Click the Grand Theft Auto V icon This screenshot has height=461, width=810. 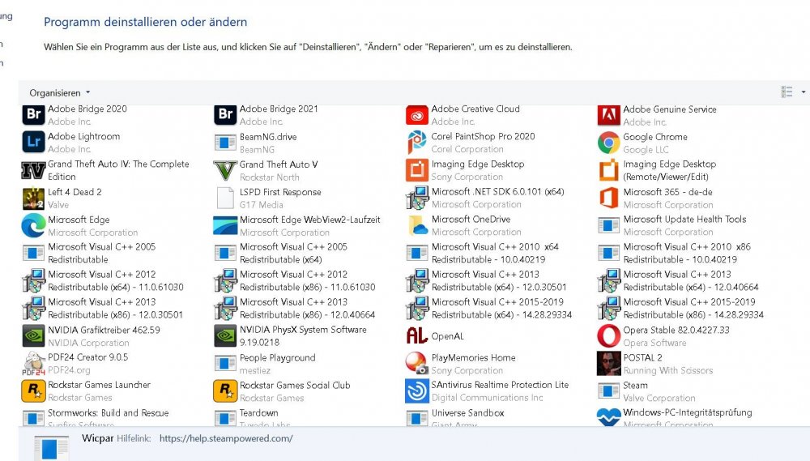pos(225,170)
